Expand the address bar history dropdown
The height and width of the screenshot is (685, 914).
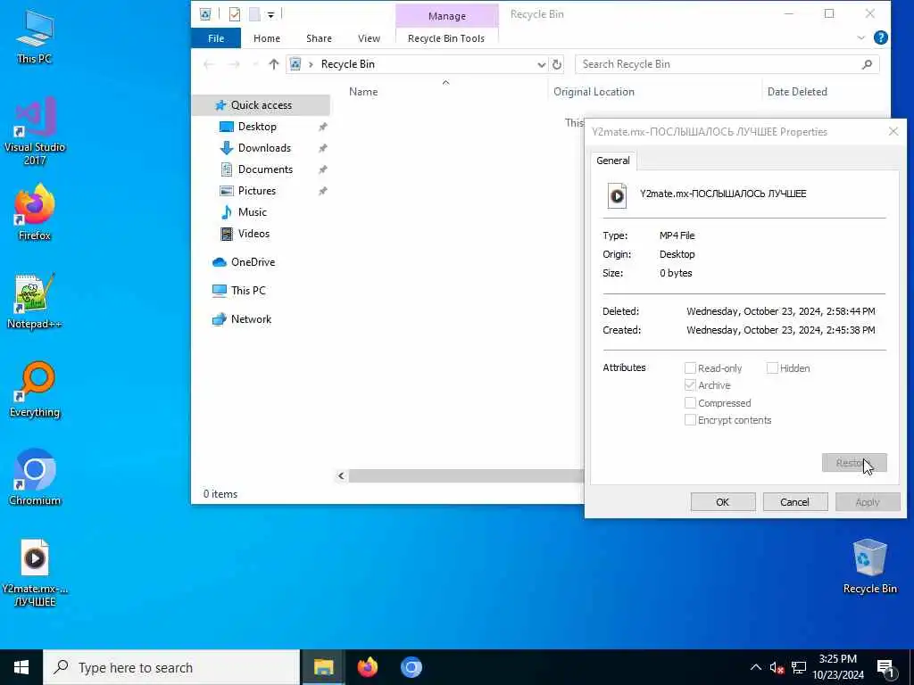(x=541, y=64)
